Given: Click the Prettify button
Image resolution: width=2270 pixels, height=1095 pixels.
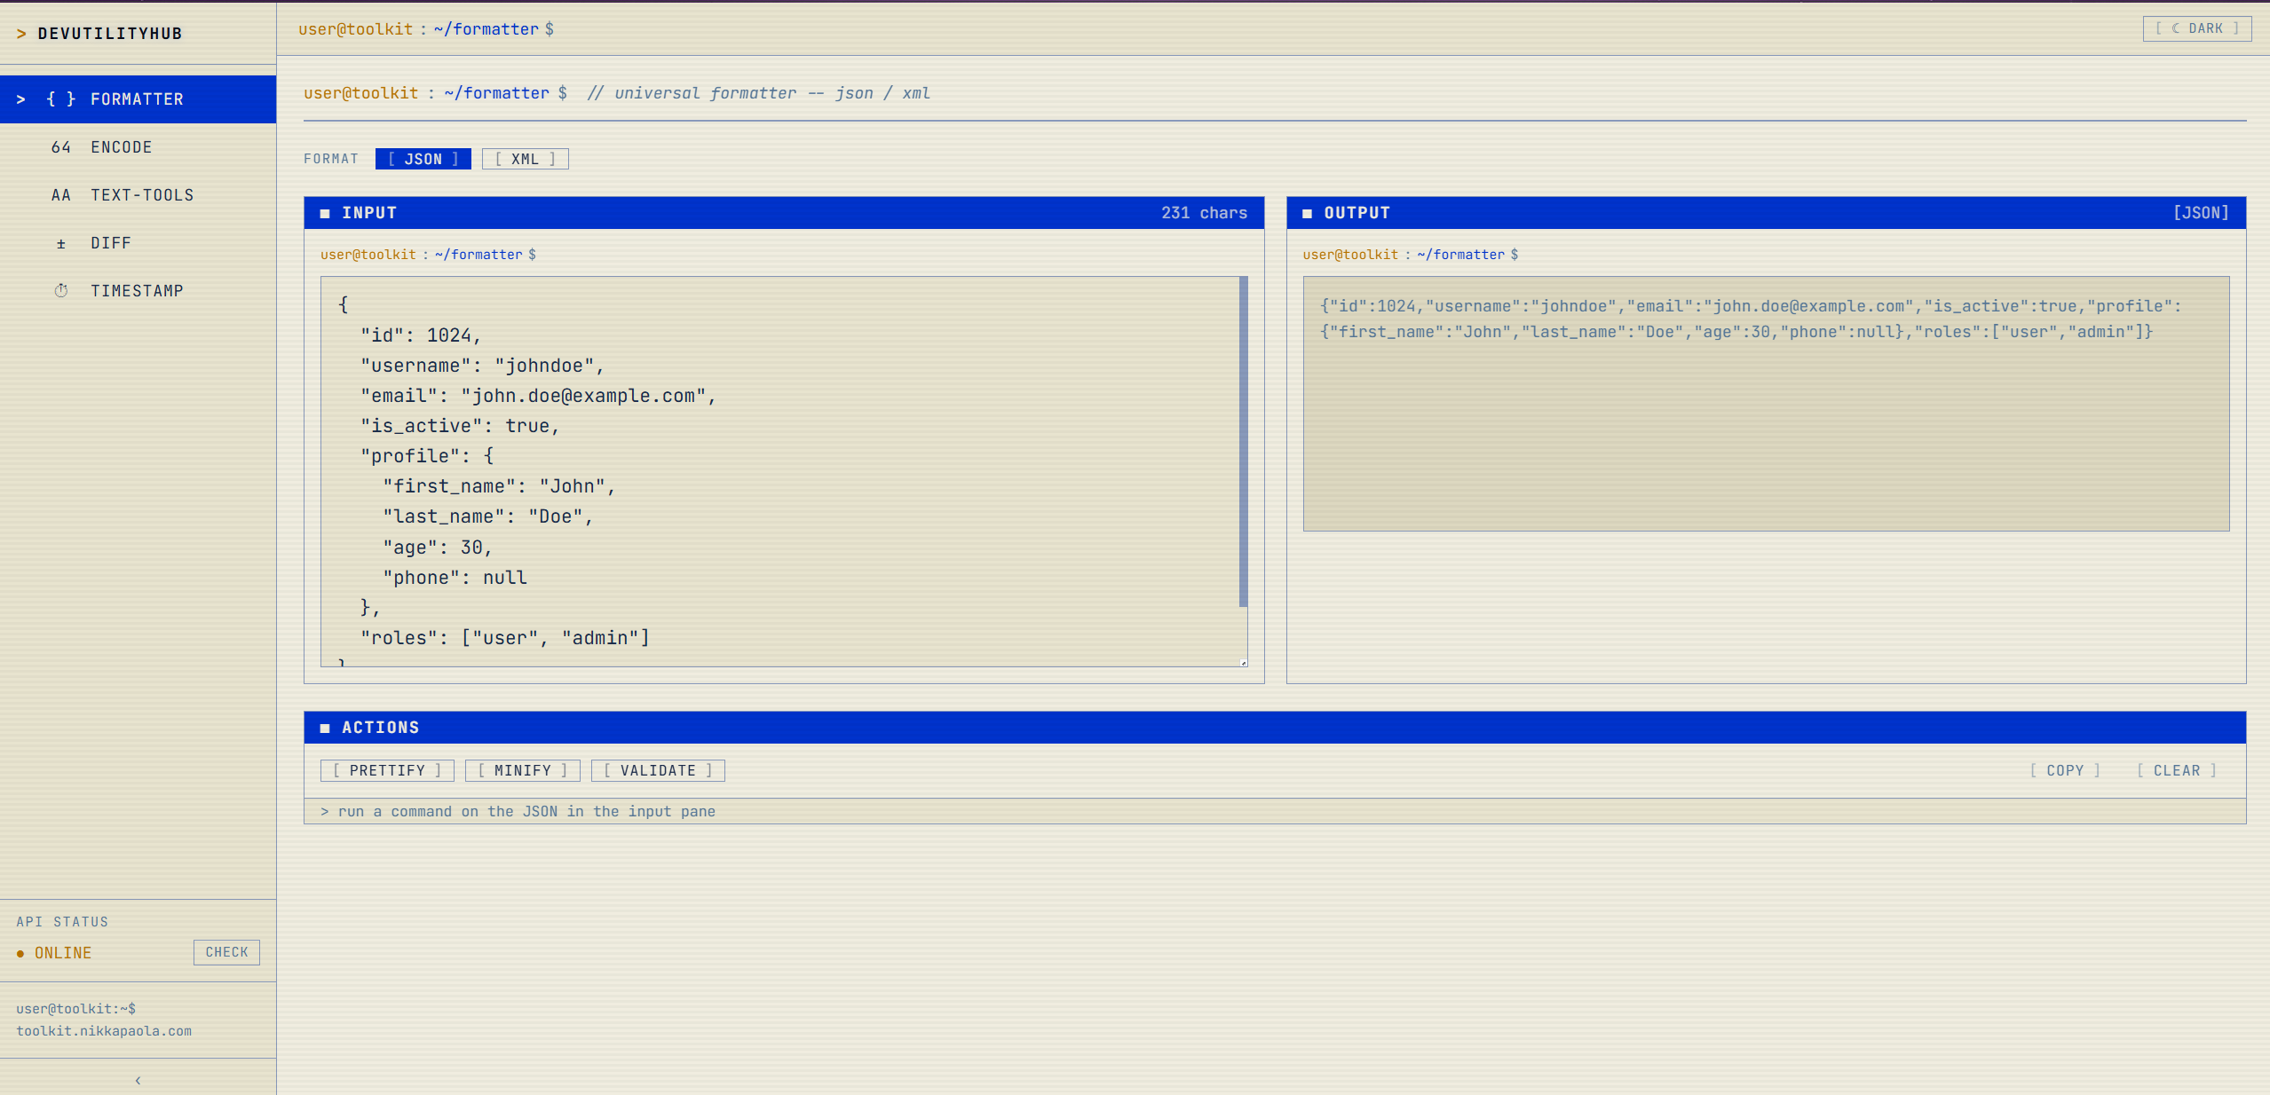Looking at the screenshot, I should click(x=387, y=770).
